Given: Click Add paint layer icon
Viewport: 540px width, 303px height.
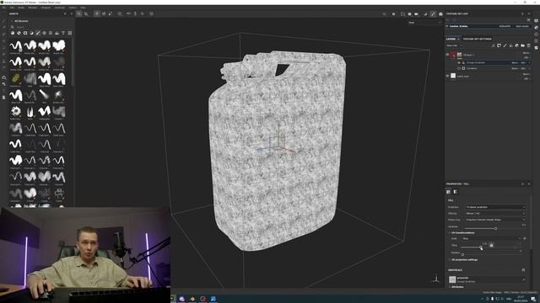Looking at the screenshot, I should 505,45.
